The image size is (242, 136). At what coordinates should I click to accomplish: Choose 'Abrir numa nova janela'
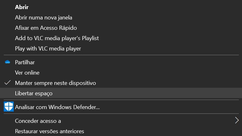(43, 18)
